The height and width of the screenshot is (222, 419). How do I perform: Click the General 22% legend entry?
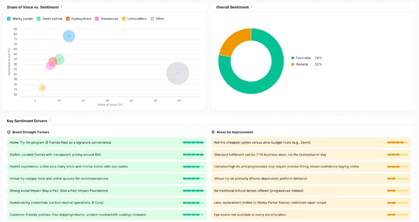click(306, 64)
